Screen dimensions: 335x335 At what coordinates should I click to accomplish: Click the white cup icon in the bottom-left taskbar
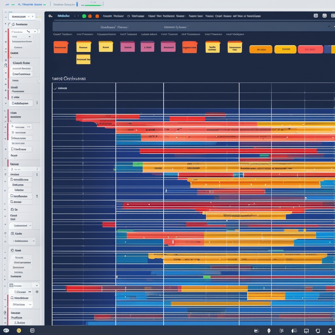32,330
